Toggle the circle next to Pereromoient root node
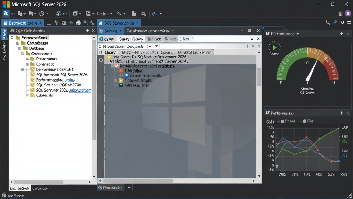Image resolution: width=353 pixels, height=199 pixels. tap(12, 38)
